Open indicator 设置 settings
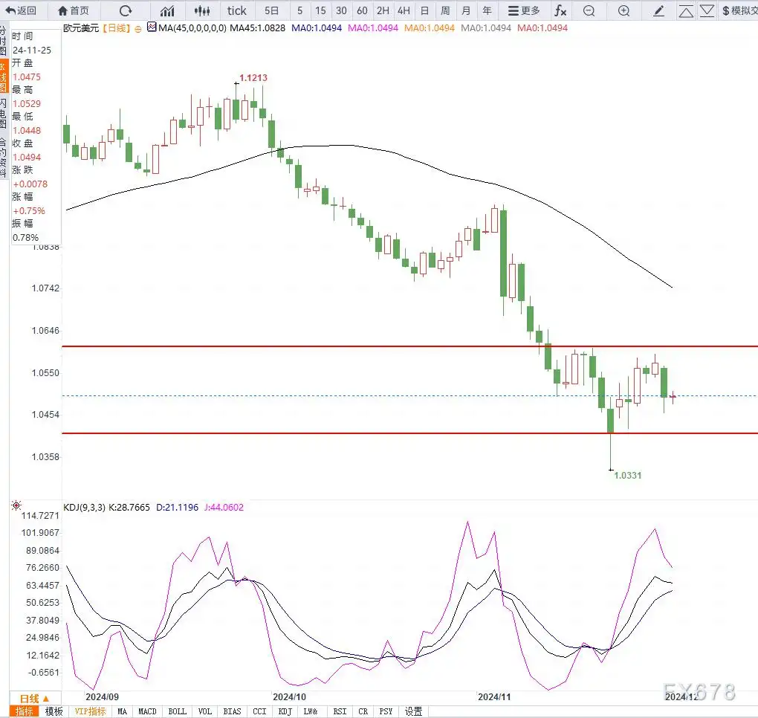758x718 pixels. point(413,711)
